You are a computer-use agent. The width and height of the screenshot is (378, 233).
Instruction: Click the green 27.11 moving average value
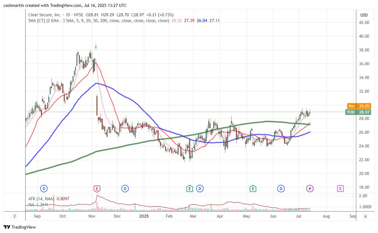215,20
